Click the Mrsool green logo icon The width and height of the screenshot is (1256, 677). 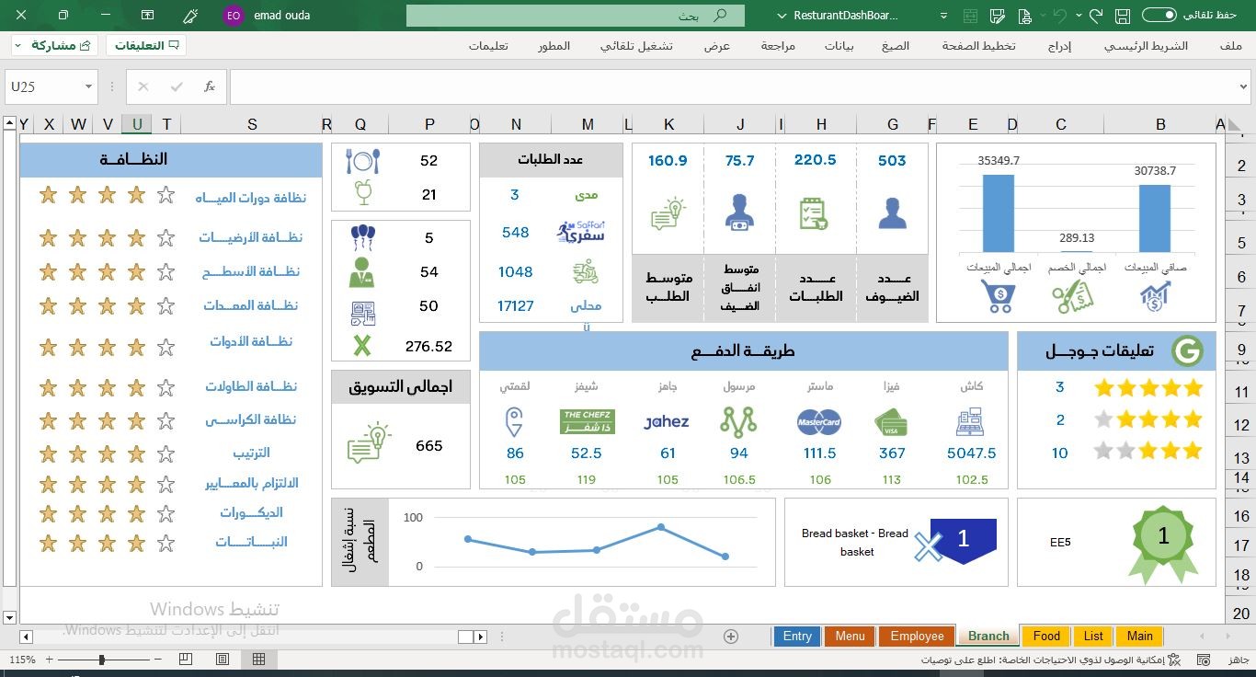coord(737,421)
